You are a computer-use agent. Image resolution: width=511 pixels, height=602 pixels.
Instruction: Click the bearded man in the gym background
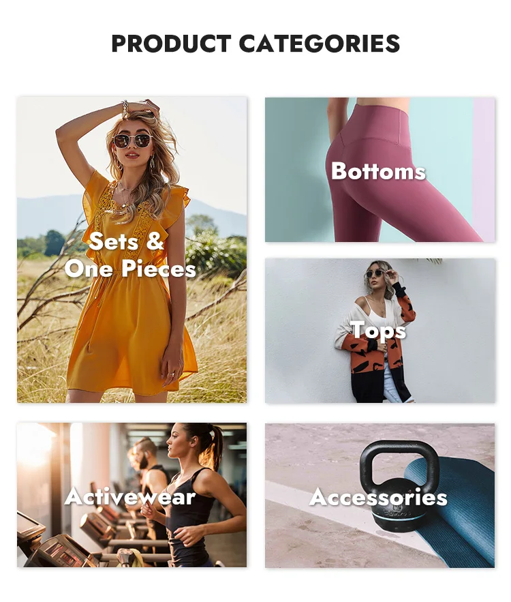tap(151, 468)
